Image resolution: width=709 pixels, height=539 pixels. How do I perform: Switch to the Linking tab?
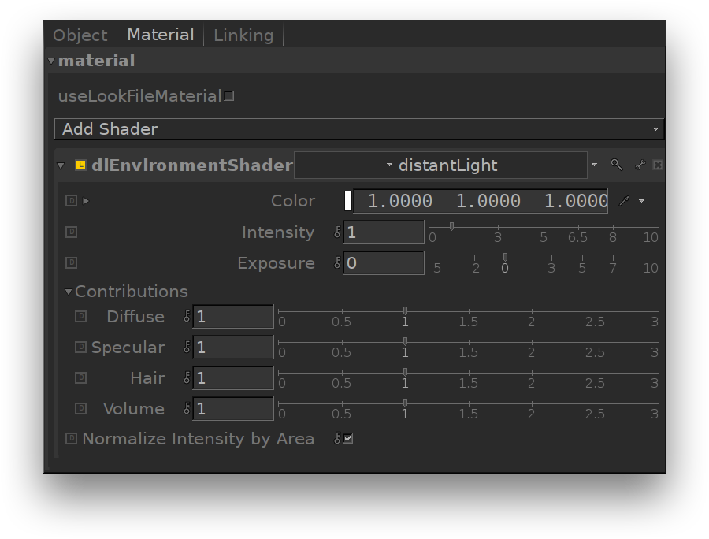coord(243,35)
